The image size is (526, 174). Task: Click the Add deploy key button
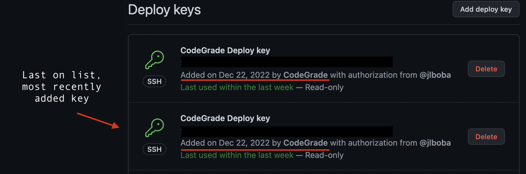pos(486,9)
